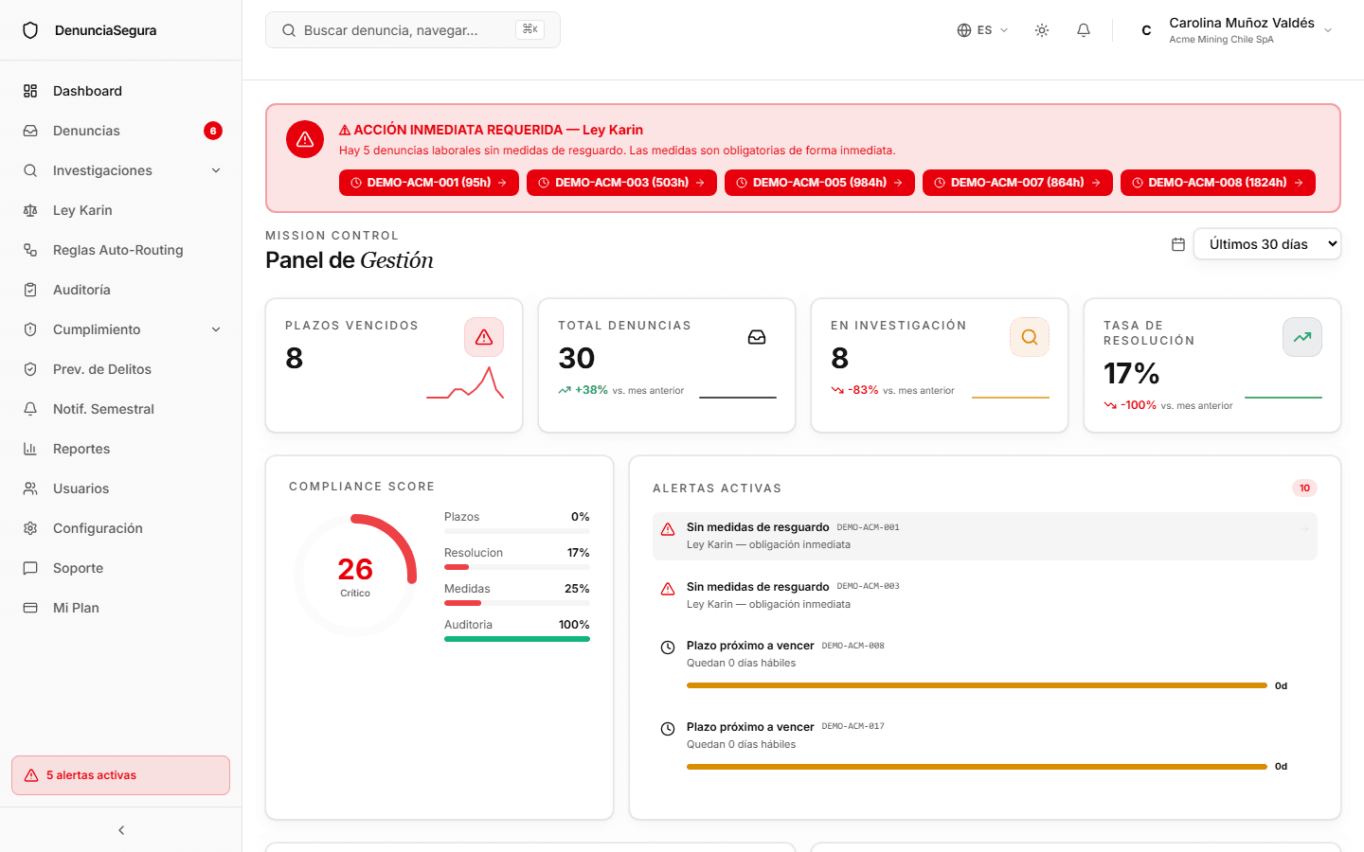Click the notifications bell icon
This screenshot has width=1364, height=852.
1084,30
